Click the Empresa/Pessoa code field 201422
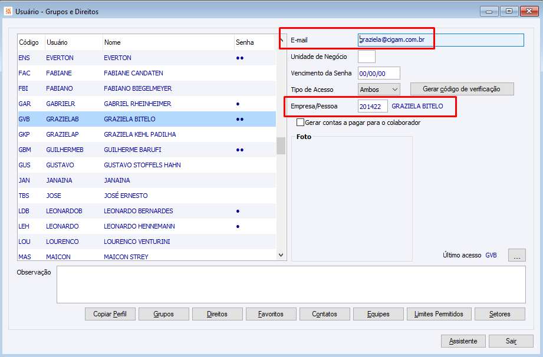The image size is (543, 357). [x=373, y=107]
